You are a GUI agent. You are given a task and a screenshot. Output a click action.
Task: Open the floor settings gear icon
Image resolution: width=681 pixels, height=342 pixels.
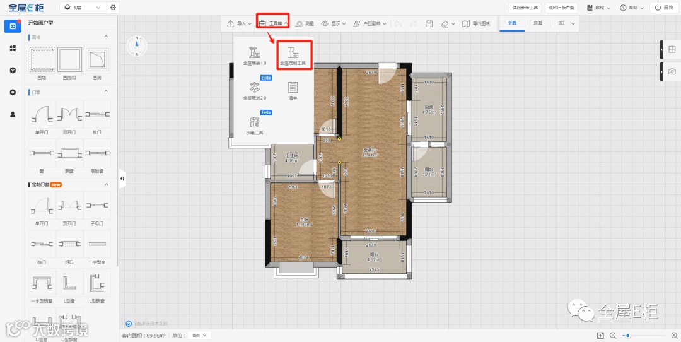click(x=113, y=8)
